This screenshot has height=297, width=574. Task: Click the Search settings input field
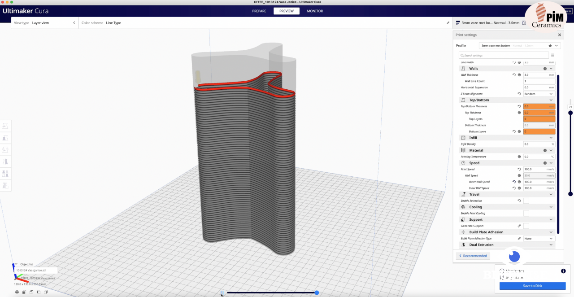[504, 55]
